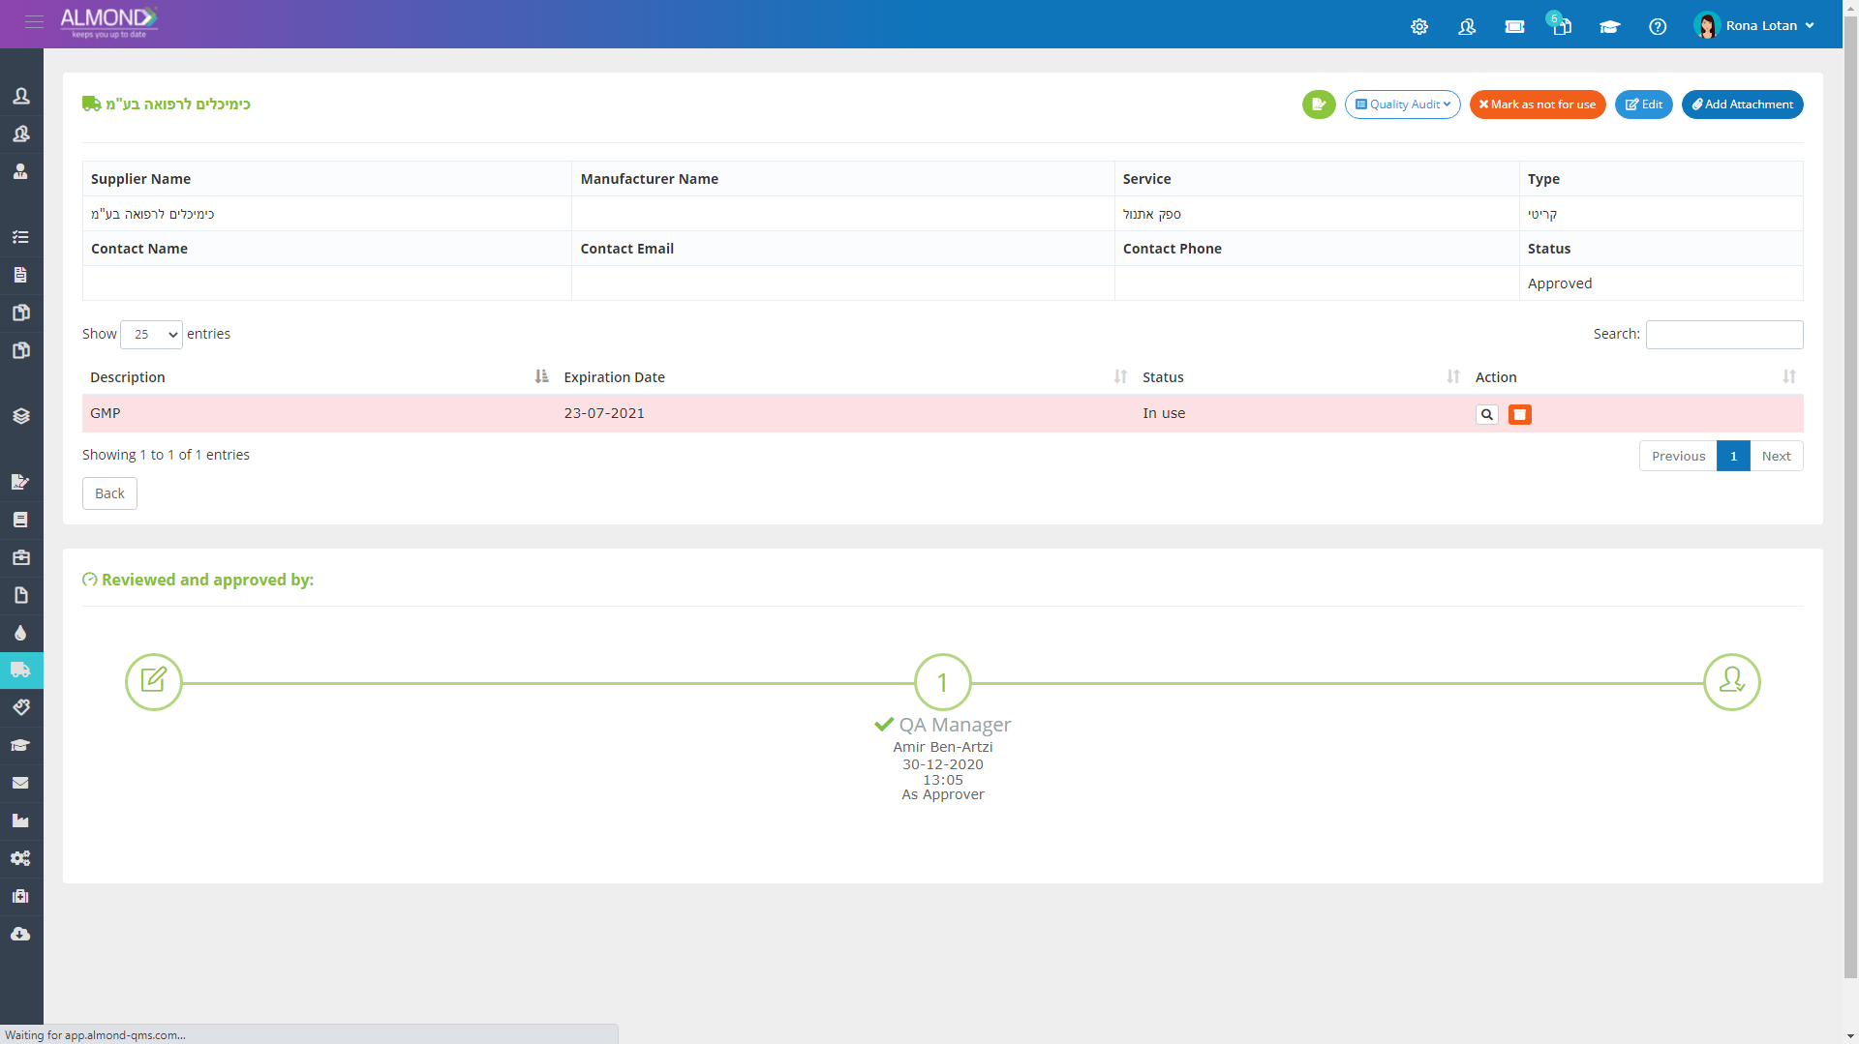
Task: Open the graduation cap icon in header
Action: pyautogui.click(x=1609, y=27)
